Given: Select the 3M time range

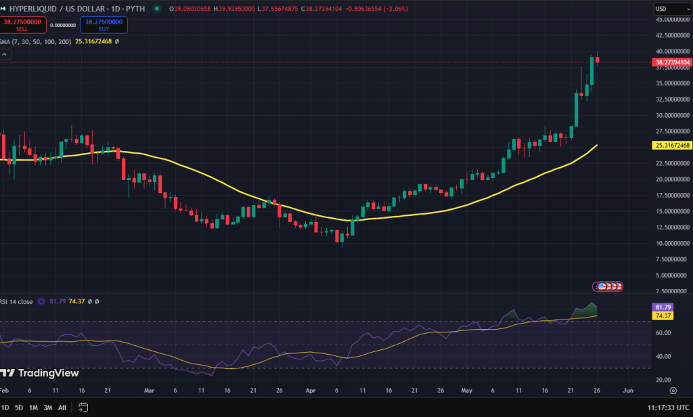Looking at the screenshot, I should point(48,408).
